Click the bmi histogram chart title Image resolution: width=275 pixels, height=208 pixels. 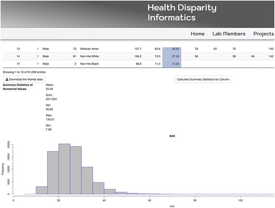point(172,136)
